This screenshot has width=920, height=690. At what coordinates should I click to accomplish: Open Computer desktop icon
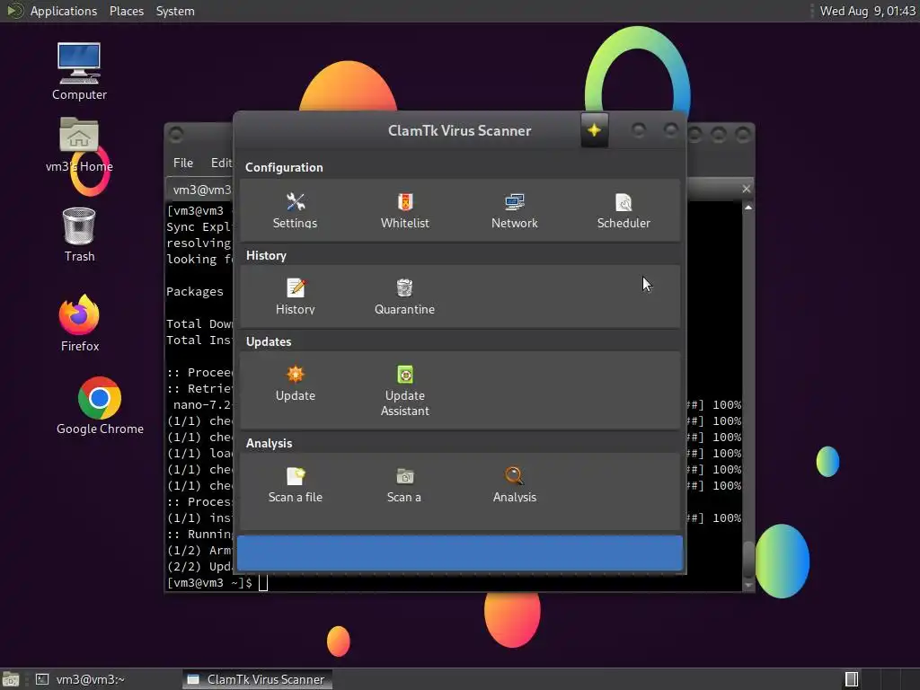pos(79,71)
